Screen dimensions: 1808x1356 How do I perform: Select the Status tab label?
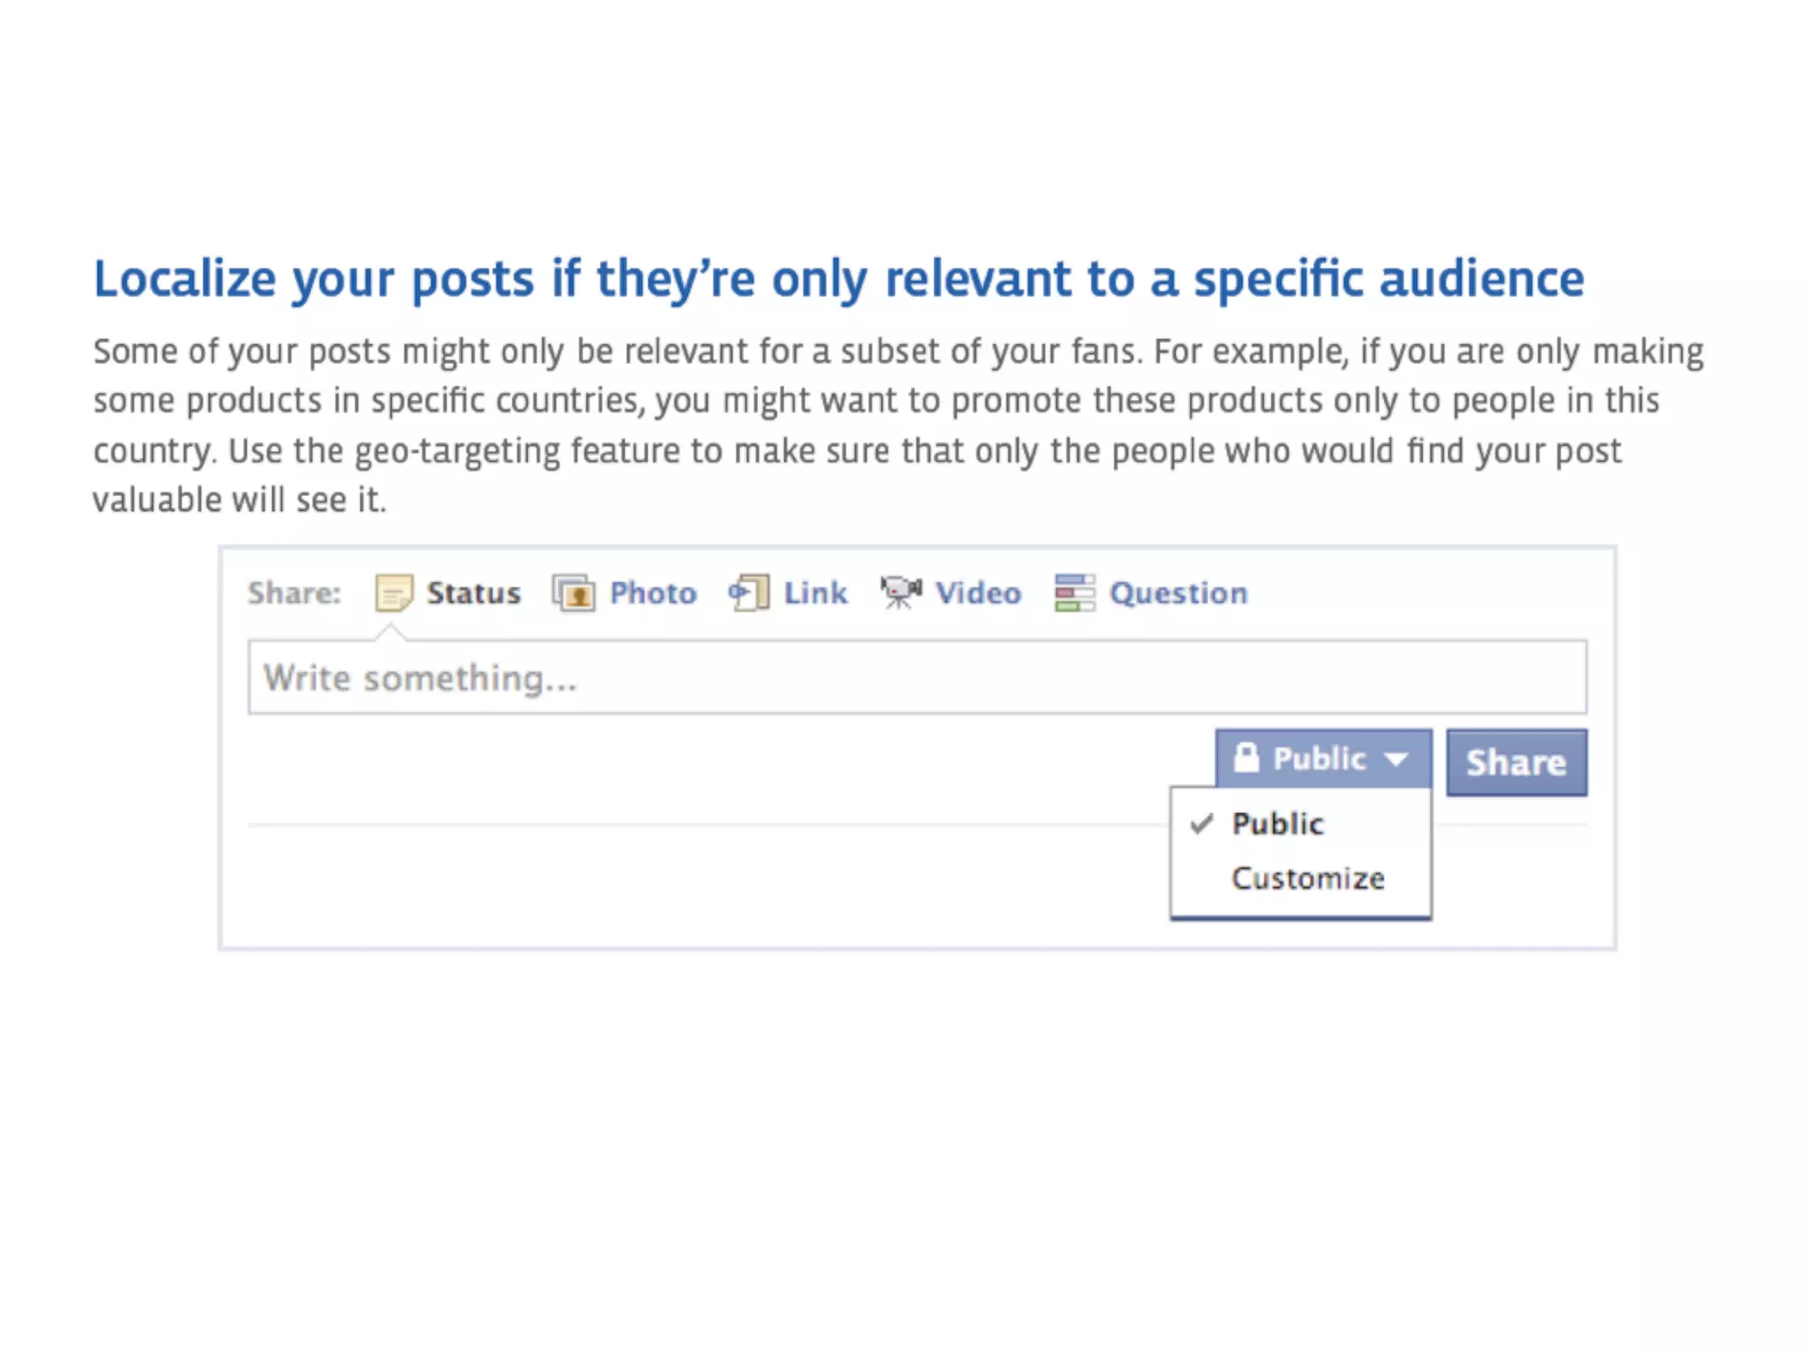[473, 592]
